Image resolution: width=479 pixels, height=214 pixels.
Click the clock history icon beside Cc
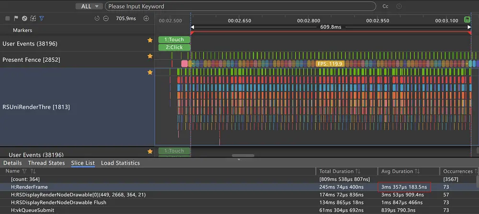point(399,6)
